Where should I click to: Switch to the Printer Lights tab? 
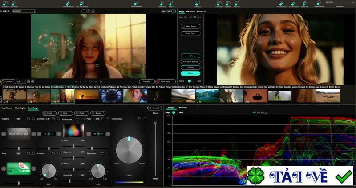[x=20, y=108]
